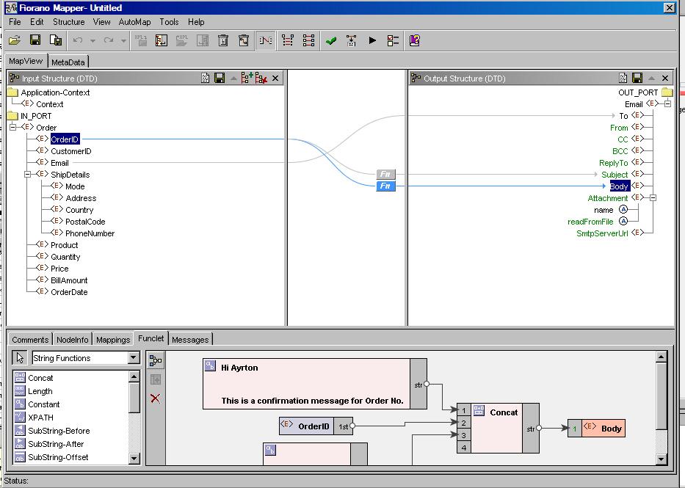Click the Undo arrow icon
This screenshot has width=685, height=488.
78,40
